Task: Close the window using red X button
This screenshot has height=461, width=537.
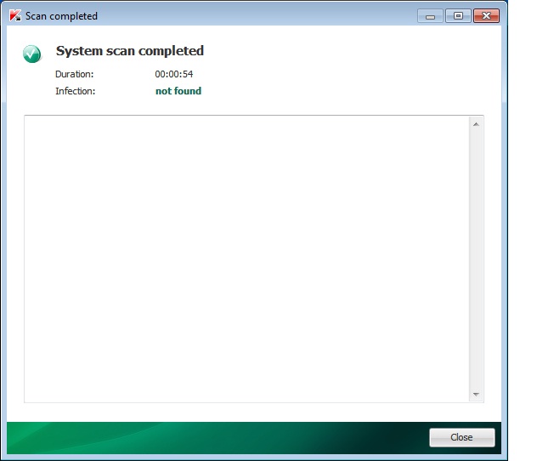Action: coord(486,15)
